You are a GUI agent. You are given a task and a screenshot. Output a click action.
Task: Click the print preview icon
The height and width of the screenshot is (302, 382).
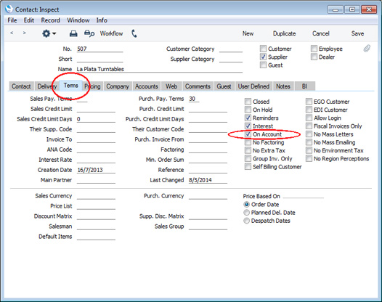[x=89, y=33]
